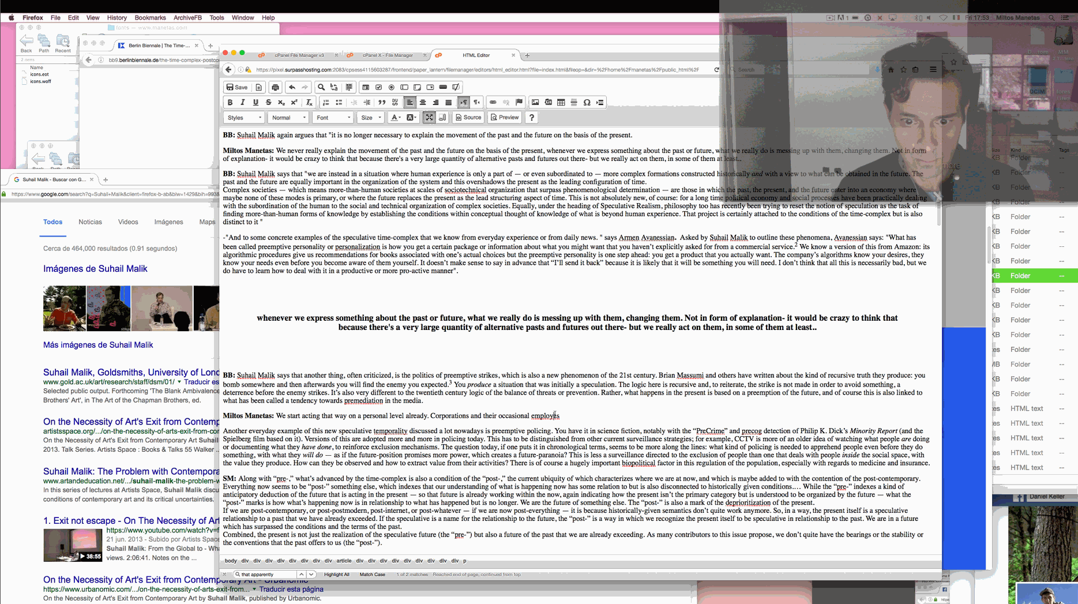Insert a bulleted list

339,102
